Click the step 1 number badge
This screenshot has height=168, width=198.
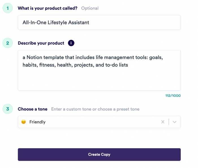8,8
